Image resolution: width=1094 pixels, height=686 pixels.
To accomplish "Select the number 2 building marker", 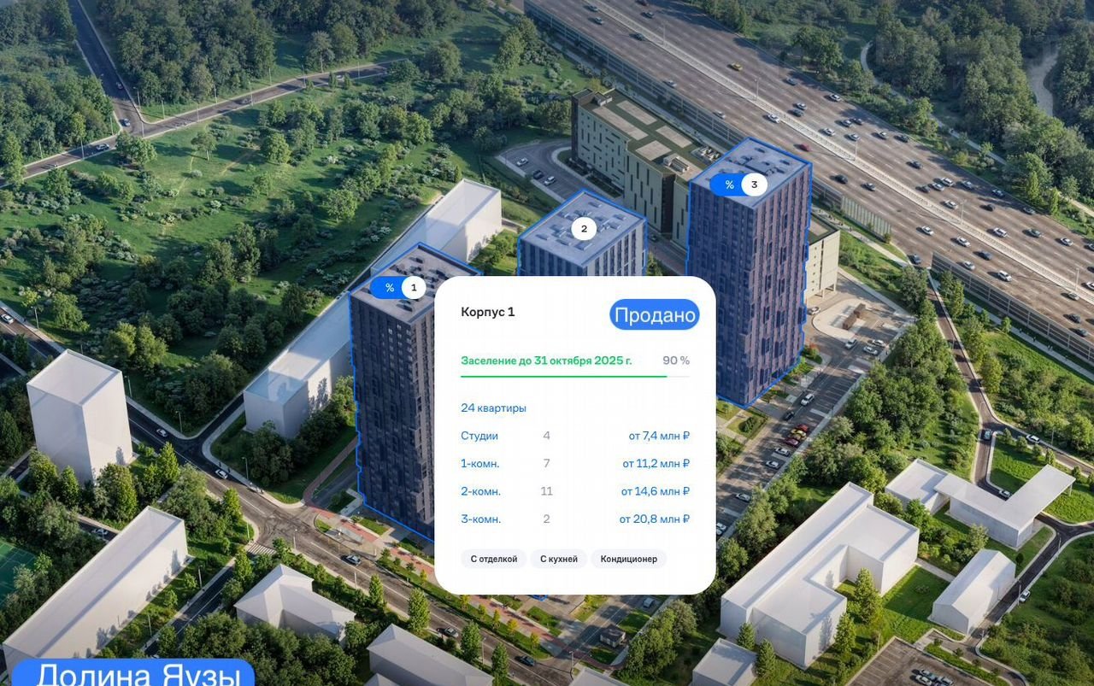I will [584, 228].
